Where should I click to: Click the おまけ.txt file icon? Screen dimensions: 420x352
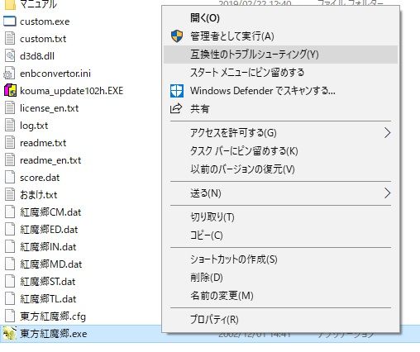tap(10, 195)
